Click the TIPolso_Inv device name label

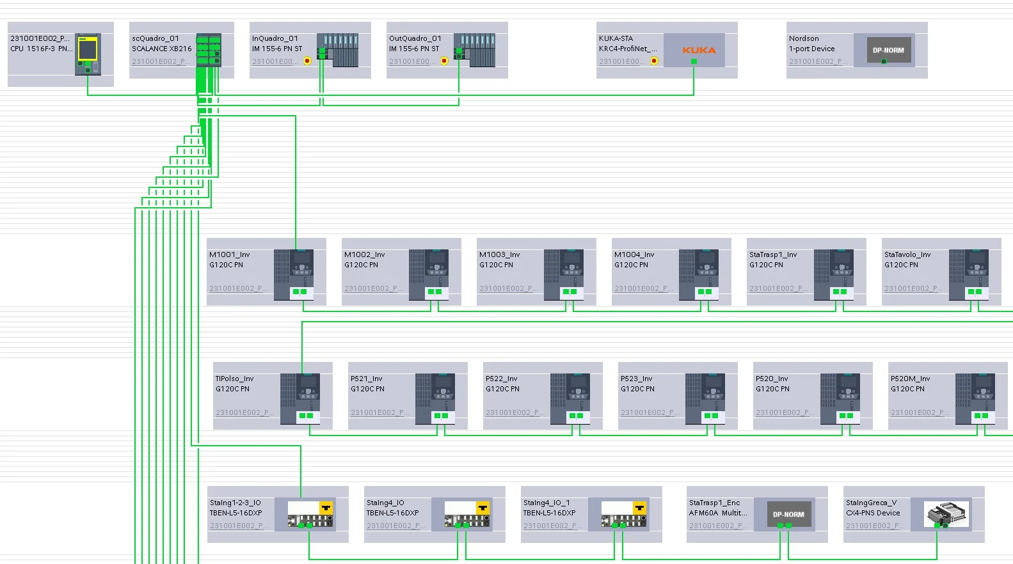pos(234,379)
